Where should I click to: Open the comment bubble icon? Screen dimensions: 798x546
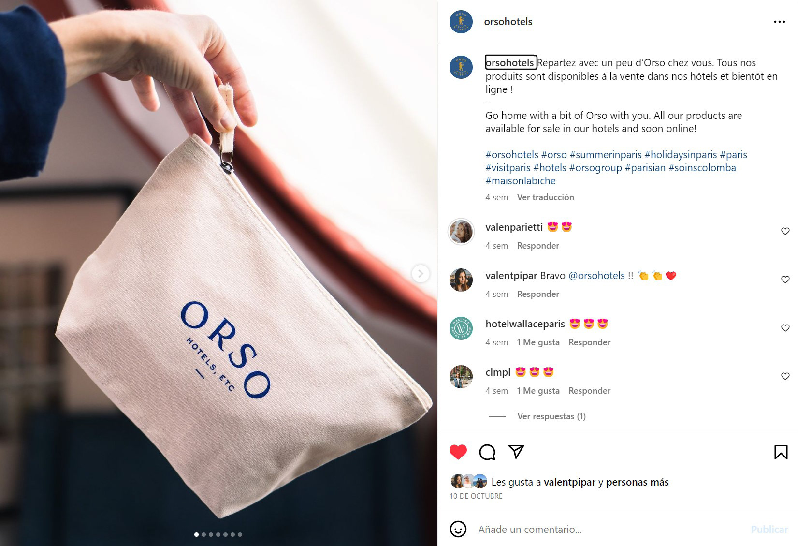487,452
